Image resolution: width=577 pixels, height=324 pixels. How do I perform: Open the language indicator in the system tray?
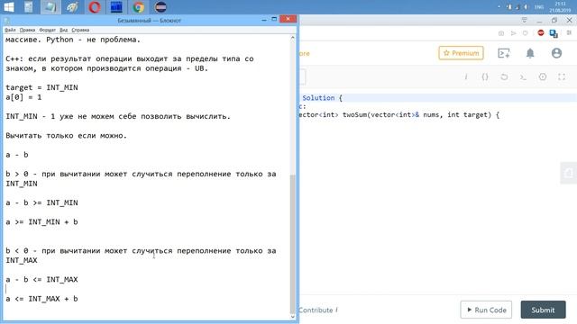click(x=539, y=7)
